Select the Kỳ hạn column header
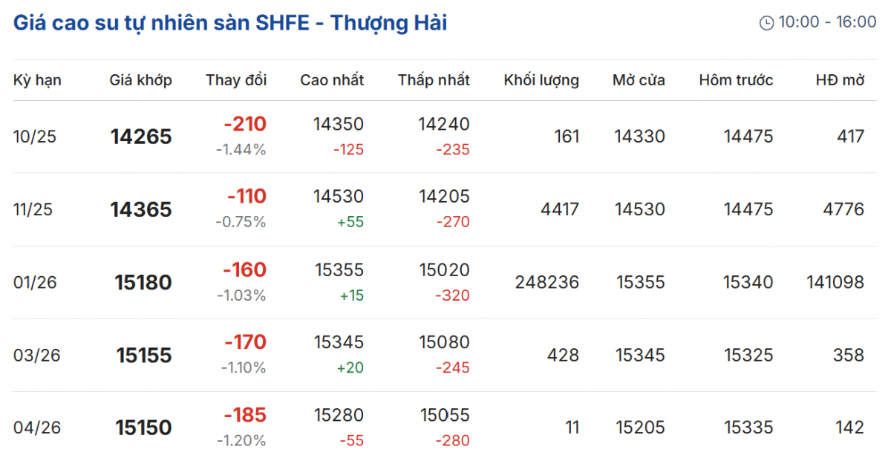This screenshot has width=891, height=458. click(x=37, y=80)
